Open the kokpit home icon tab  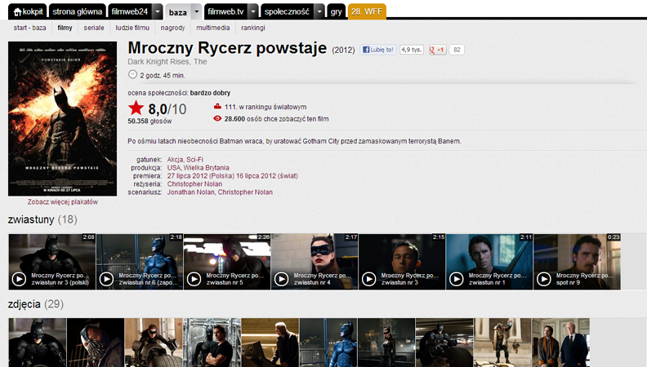(x=28, y=11)
